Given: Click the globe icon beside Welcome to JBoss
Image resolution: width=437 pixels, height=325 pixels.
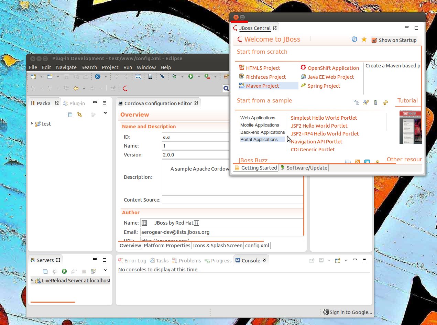Looking at the screenshot, I should coord(354,40).
